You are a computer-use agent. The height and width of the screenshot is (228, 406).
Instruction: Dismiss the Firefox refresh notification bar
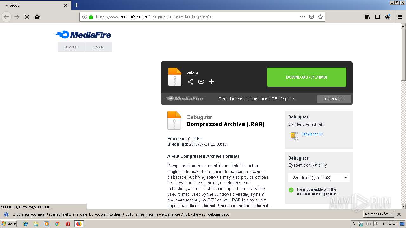pyautogui.click(x=399, y=214)
